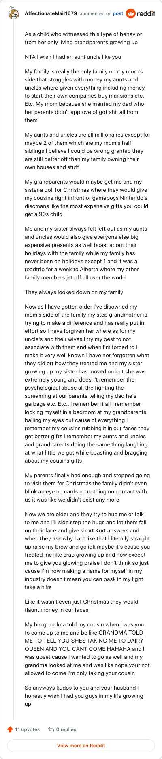Viewport: 162px width, 759px height.
Task: Click the "commented on" text in header
Action: point(95,13)
